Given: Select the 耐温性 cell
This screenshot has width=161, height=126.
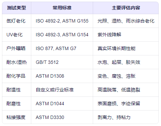Looking at the screenshot, I should point(16,90).
